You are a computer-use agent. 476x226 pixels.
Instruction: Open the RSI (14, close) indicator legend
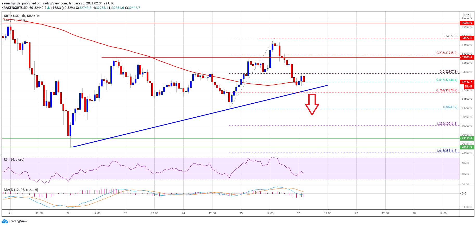point(14,159)
